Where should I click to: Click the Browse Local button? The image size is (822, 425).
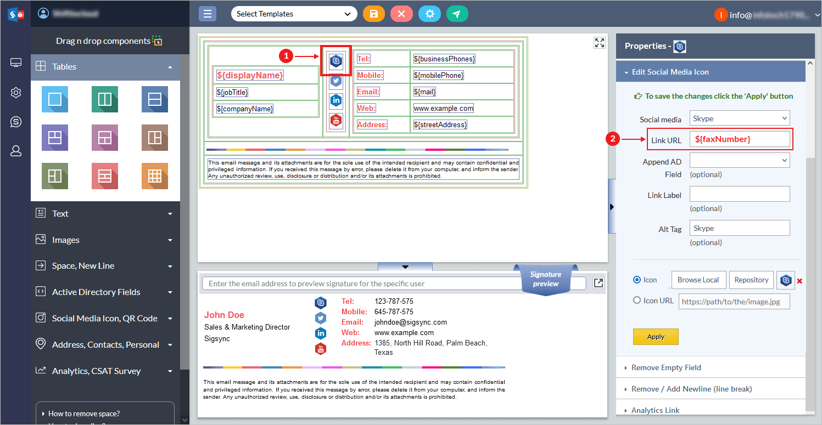[x=698, y=280]
